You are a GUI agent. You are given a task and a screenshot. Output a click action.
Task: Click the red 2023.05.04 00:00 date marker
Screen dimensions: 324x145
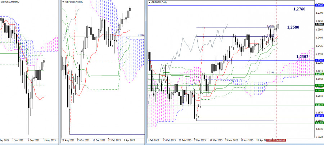[276, 140]
